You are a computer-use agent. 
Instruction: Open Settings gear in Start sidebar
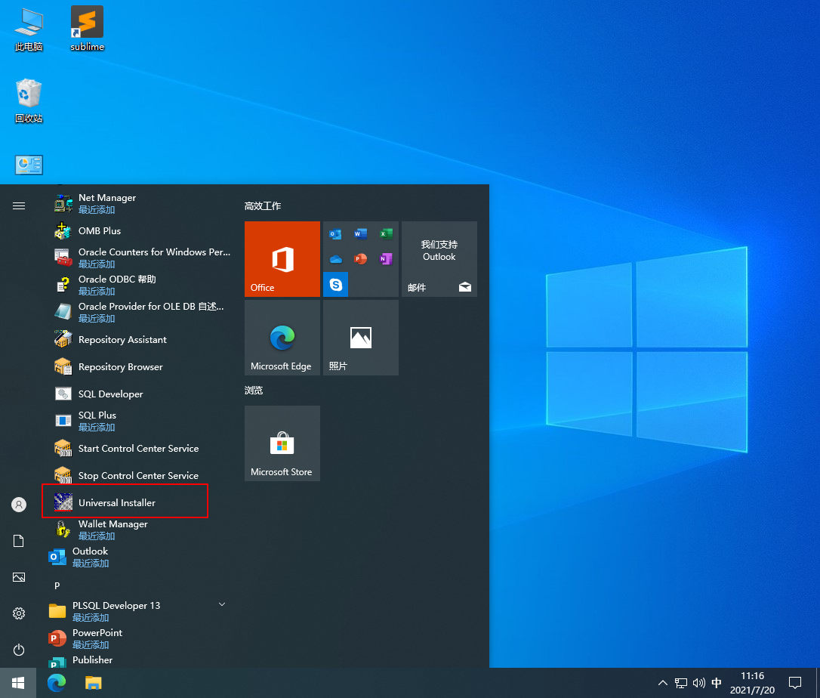coord(19,613)
